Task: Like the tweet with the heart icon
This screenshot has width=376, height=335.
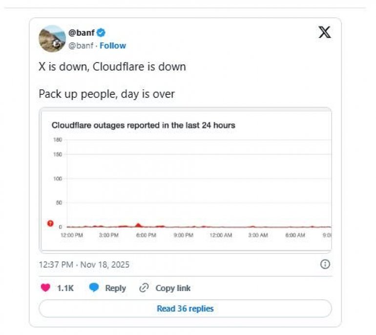Action: (x=45, y=288)
